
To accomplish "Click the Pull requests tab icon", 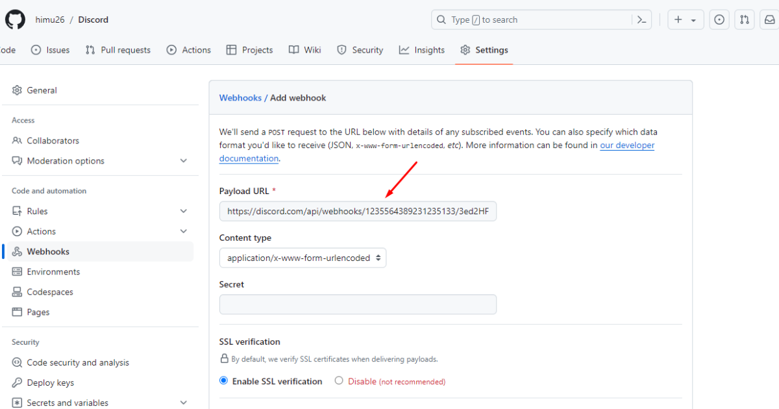I will [90, 50].
